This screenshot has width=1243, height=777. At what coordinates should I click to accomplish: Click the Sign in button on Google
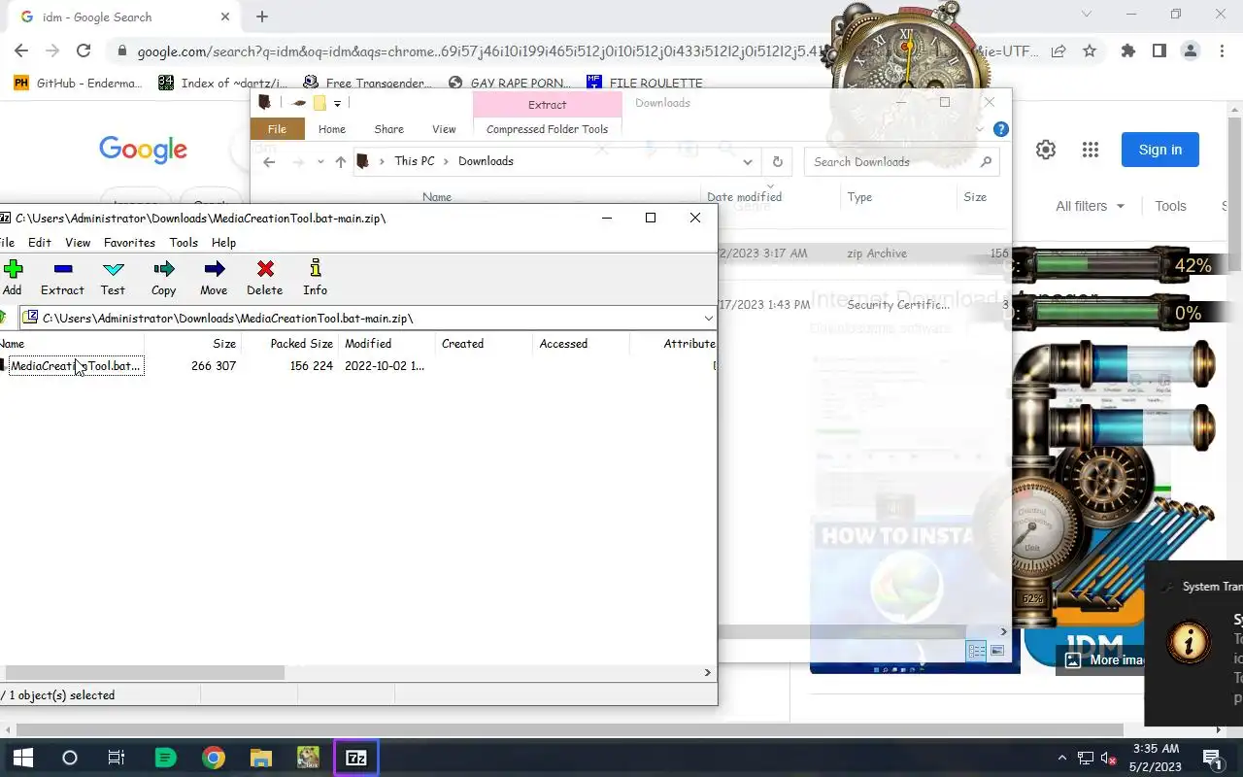1160,150
